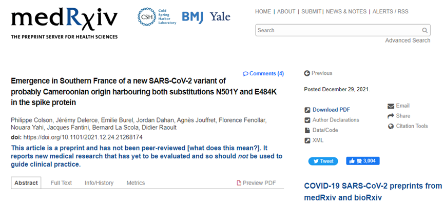Click the Citation Tools globe icon

tap(391, 127)
